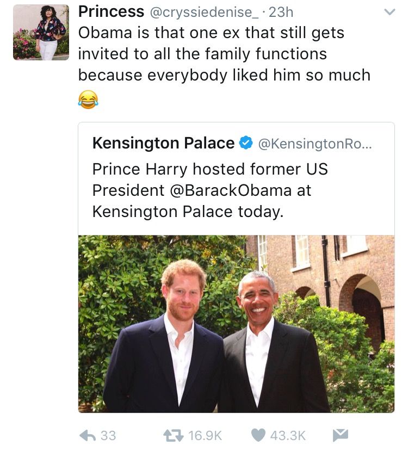
Task: Retweet this tweet using the retweet icon
Action: [x=174, y=435]
